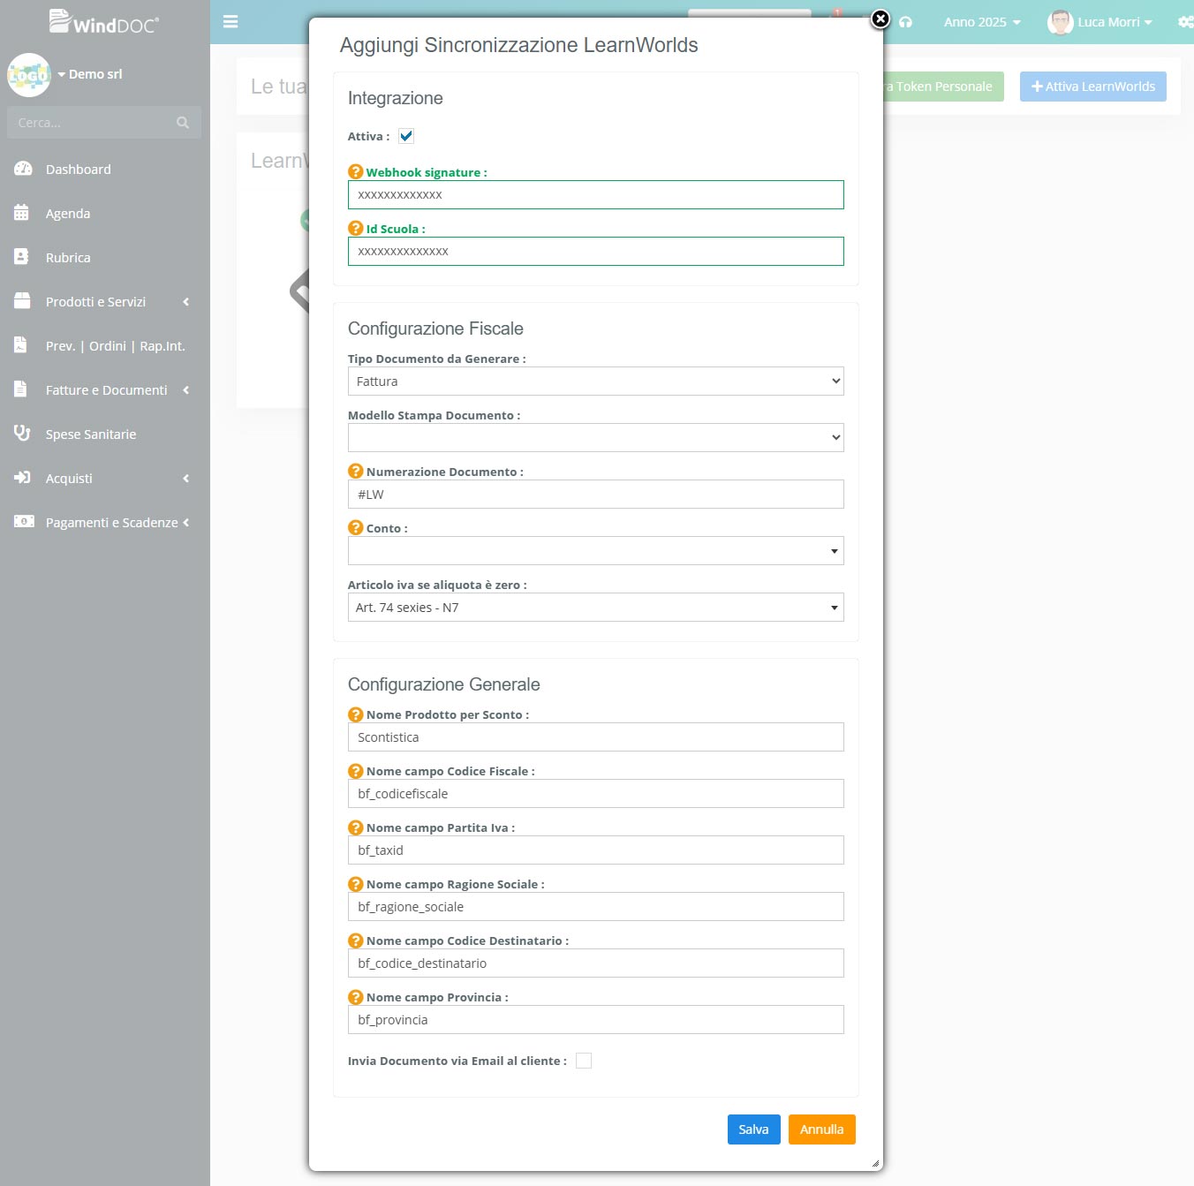Open the Dashboard from the sidebar
This screenshot has width=1194, height=1186.
(77, 169)
